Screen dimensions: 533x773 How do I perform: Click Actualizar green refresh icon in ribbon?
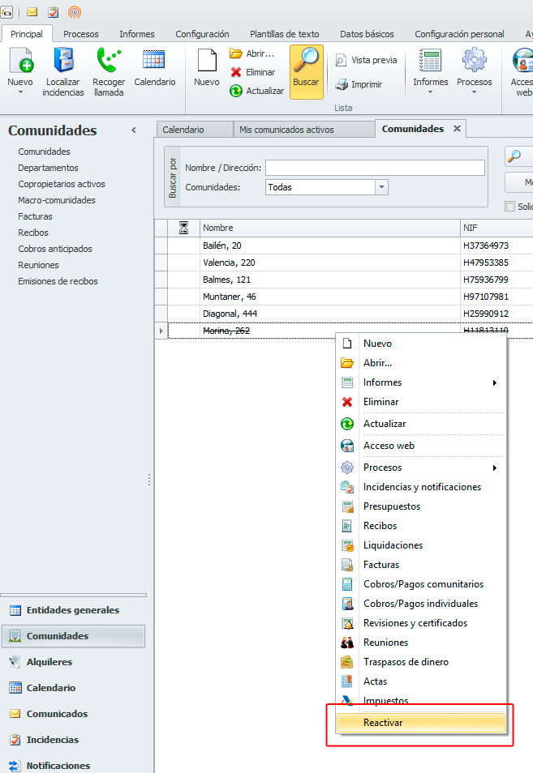click(x=236, y=91)
